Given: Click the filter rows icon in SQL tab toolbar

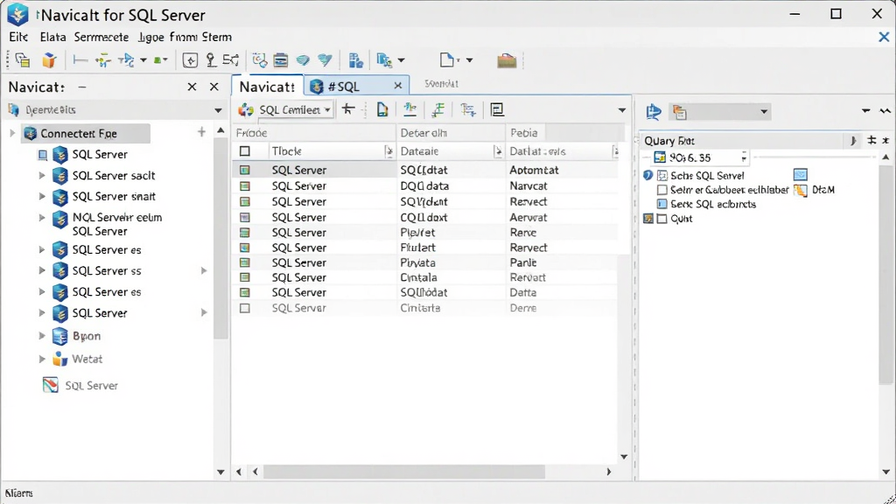Looking at the screenshot, I should [468, 109].
